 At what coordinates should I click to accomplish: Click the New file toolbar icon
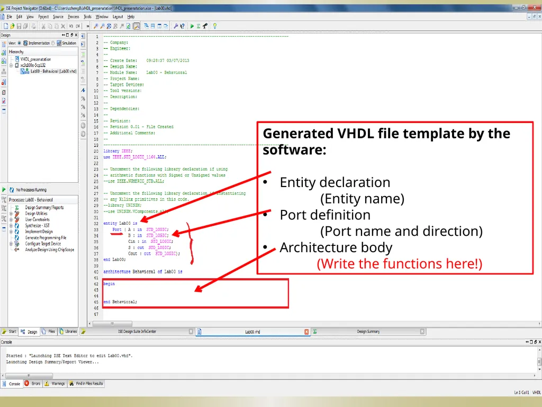5,26
